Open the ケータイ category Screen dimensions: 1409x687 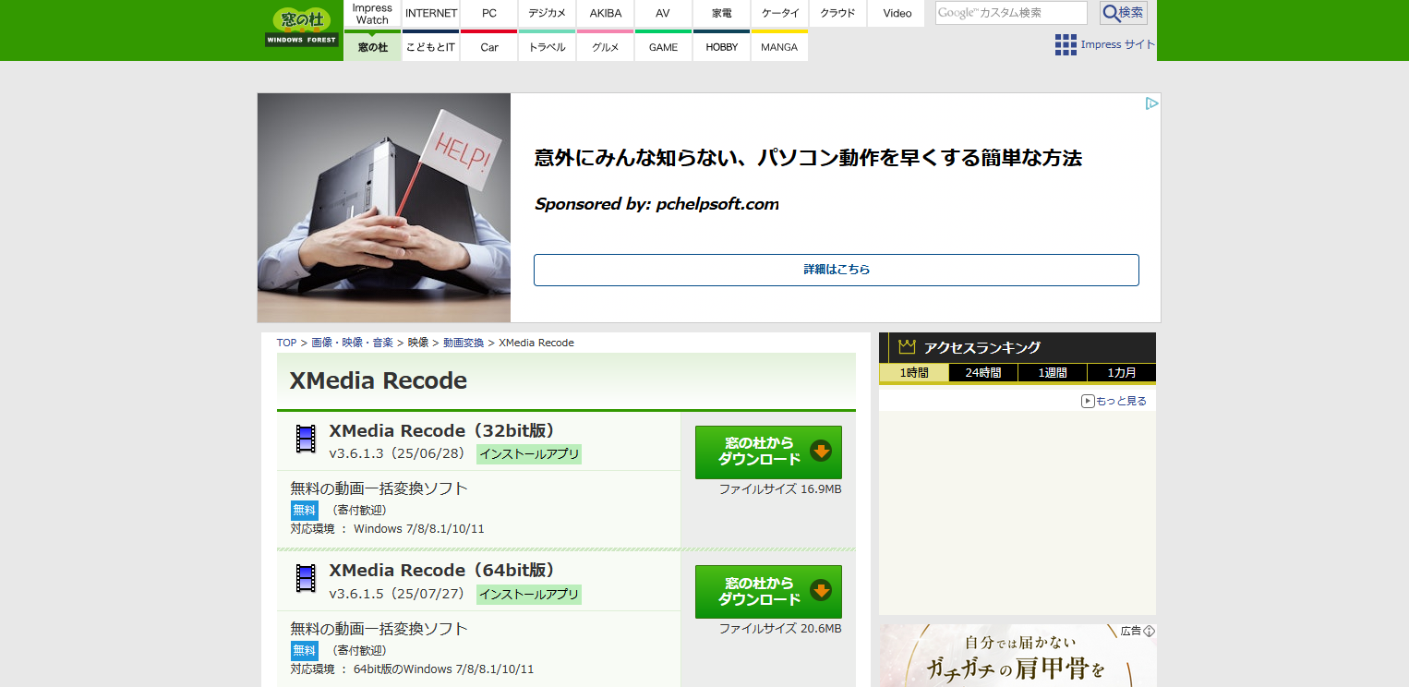[x=779, y=14]
